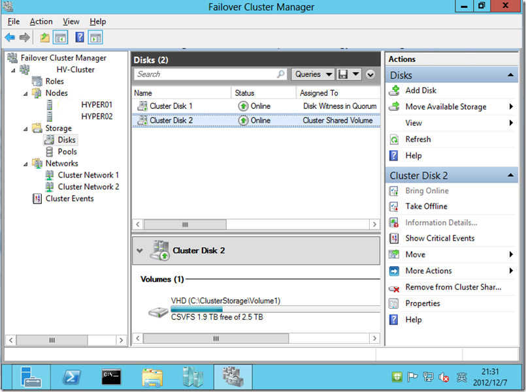Expand the circular chevron next to queries

tap(370, 74)
